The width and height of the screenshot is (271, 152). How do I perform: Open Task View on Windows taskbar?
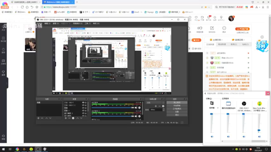coord(10,149)
